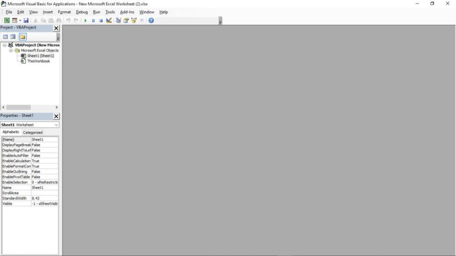Click the Toolbox toolbar icon
This screenshot has width=456, height=256.
(x=142, y=20)
